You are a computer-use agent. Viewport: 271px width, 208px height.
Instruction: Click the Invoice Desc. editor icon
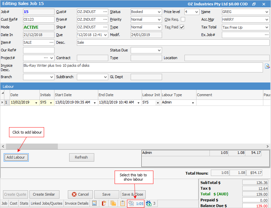pos(267,66)
